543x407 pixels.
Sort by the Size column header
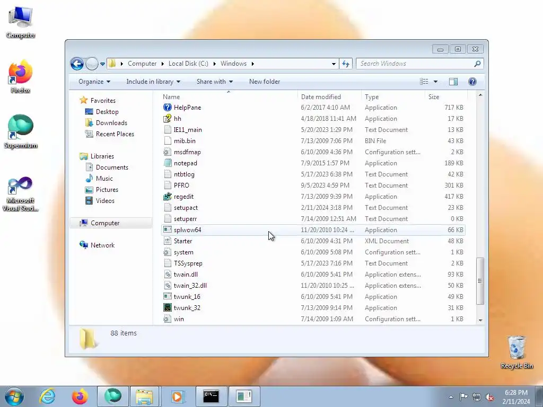pyautogui.click(x=446, y=97)
